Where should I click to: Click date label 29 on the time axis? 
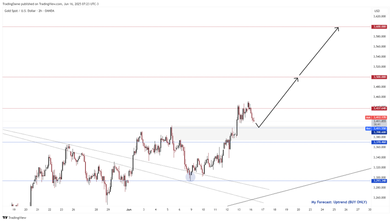108,210
